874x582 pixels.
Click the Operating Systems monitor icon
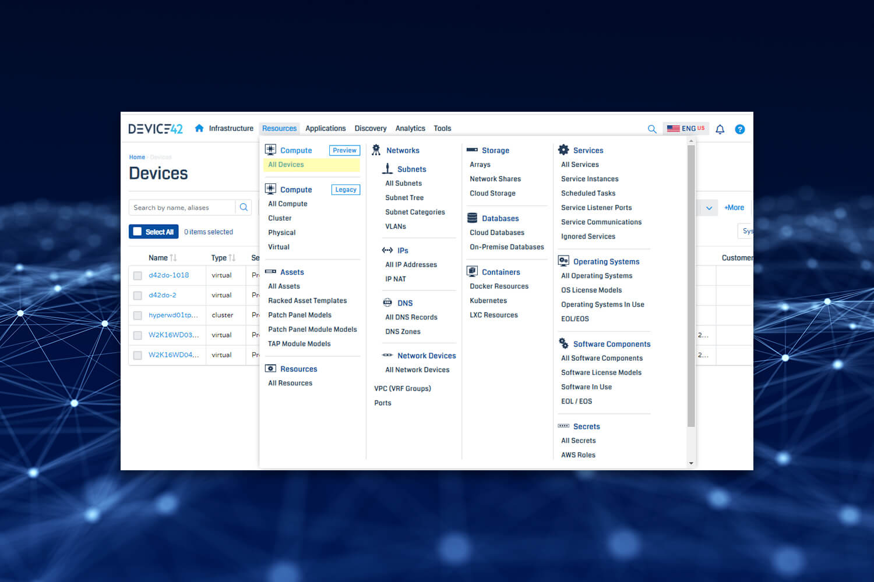563,260
